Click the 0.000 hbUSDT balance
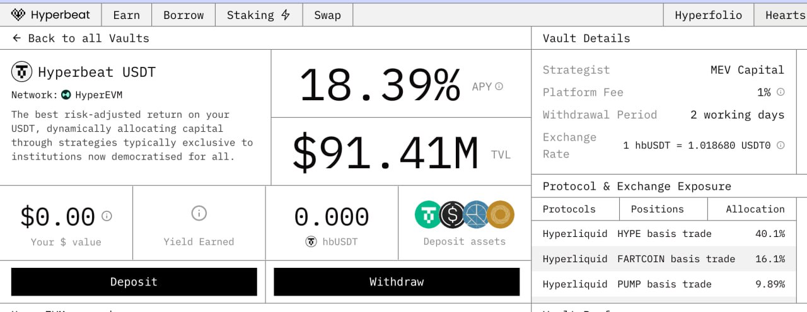The height and width of the screenshot is (312, 807). (x=332, y=216)
